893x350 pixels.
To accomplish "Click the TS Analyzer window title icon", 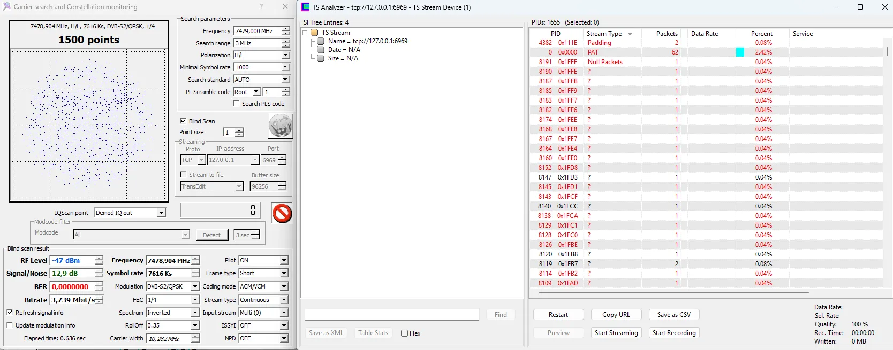I will click(305, 7).
